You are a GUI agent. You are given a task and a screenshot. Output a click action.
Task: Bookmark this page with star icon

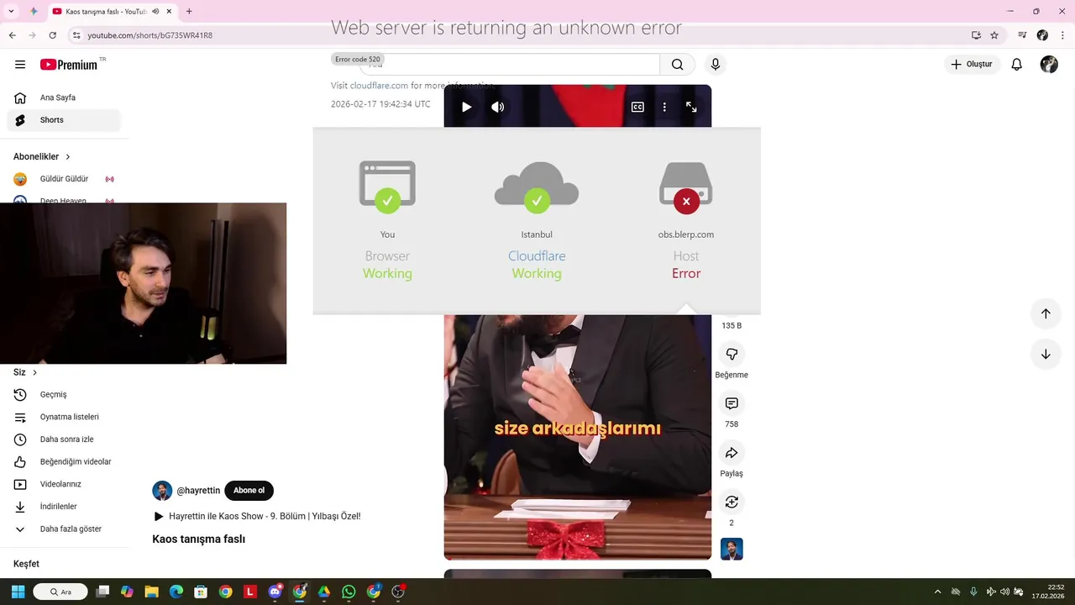994,35
